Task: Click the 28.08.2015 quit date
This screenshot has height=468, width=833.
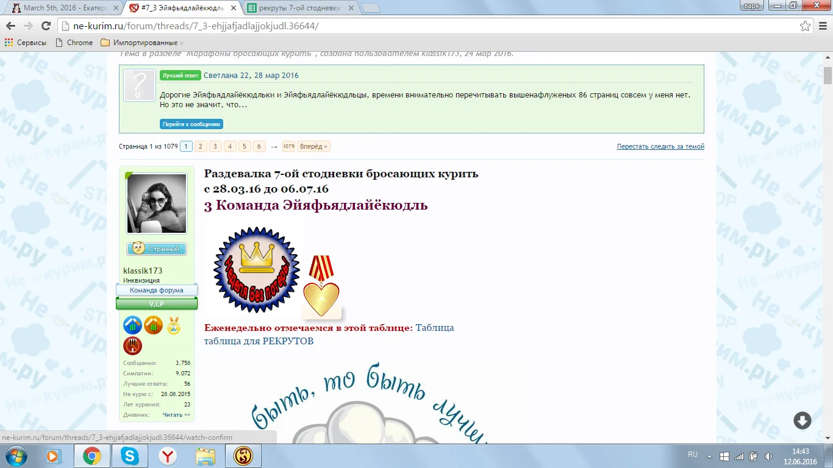Action: tap(176, 394)
